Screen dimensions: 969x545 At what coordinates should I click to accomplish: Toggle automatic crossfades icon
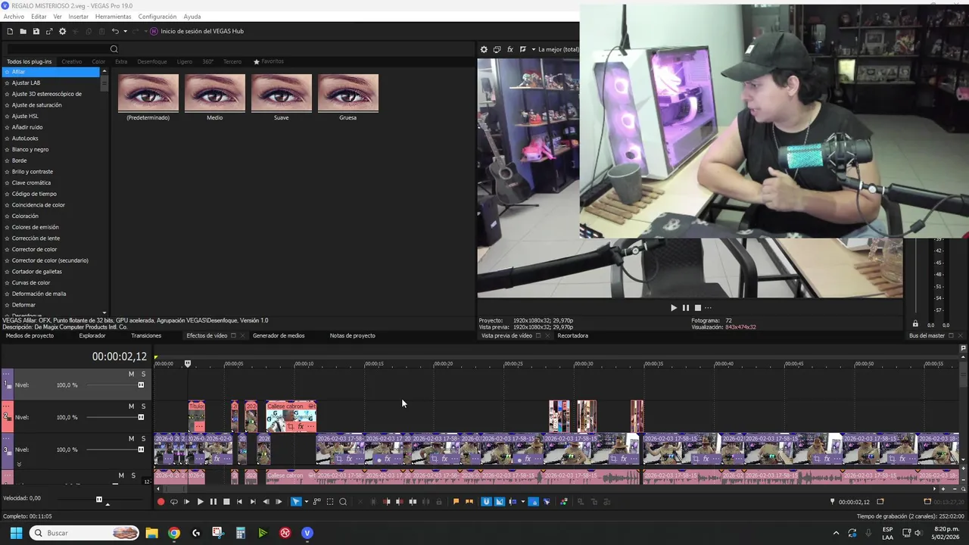click(x=499, y=501)
